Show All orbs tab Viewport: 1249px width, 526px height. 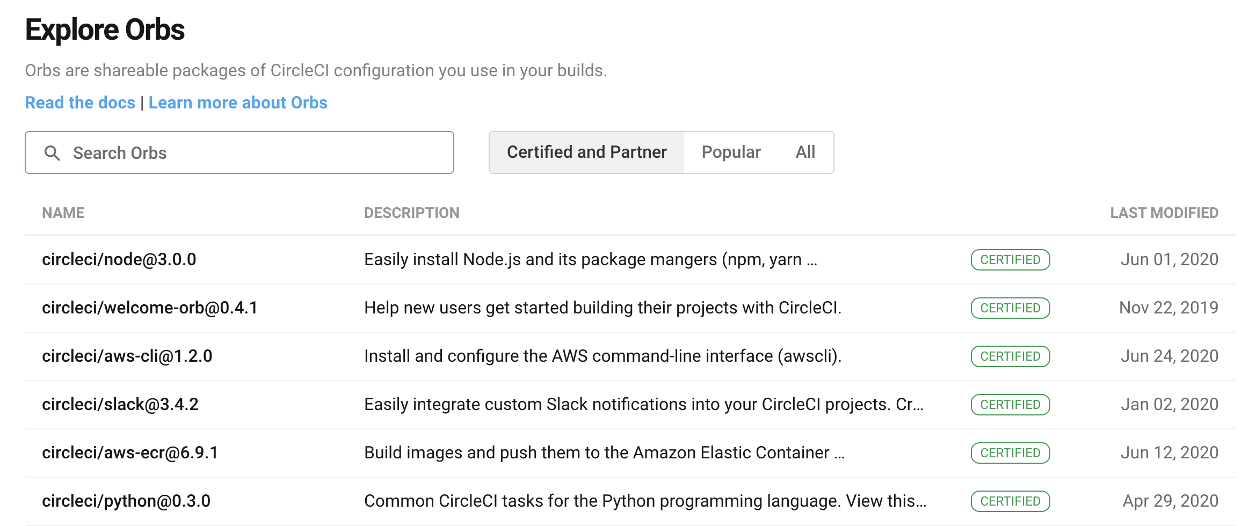coord(805,152)
